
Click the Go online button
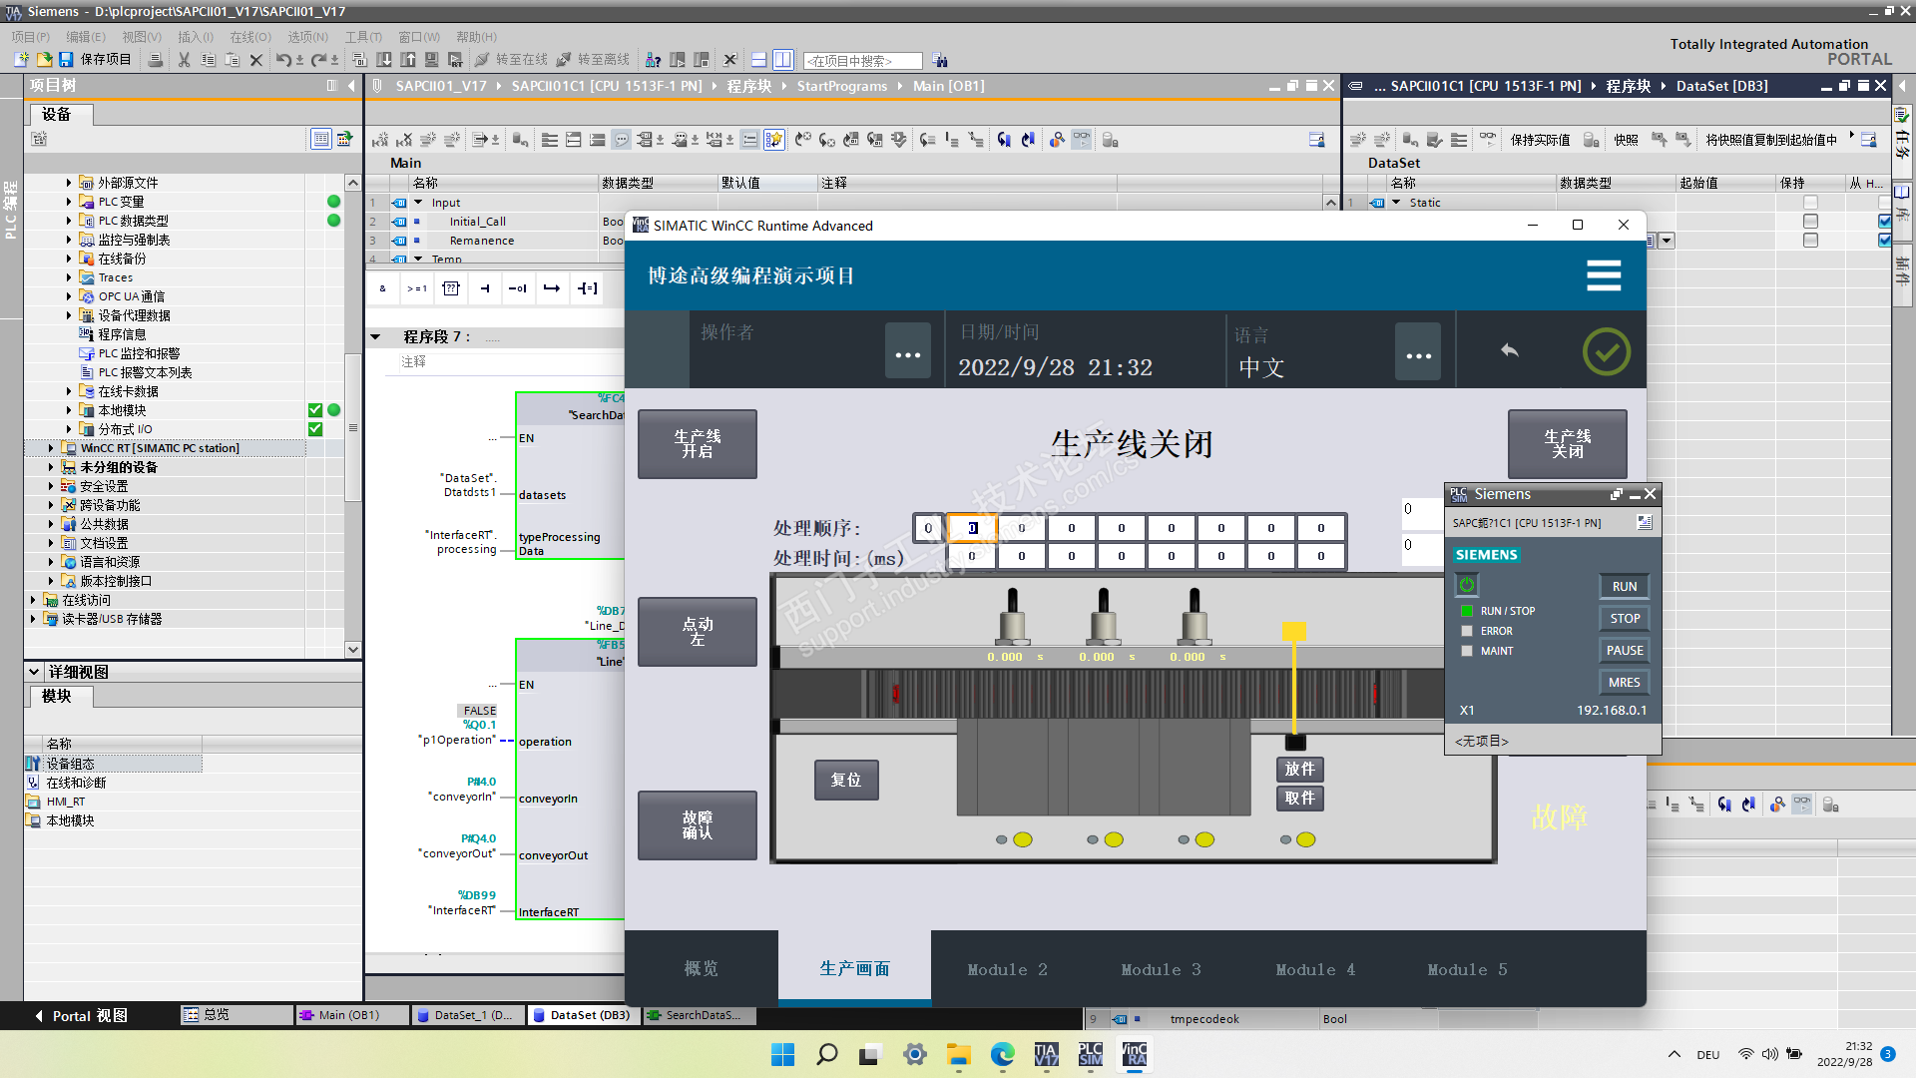pyautogui.click(x=511, y=60)
